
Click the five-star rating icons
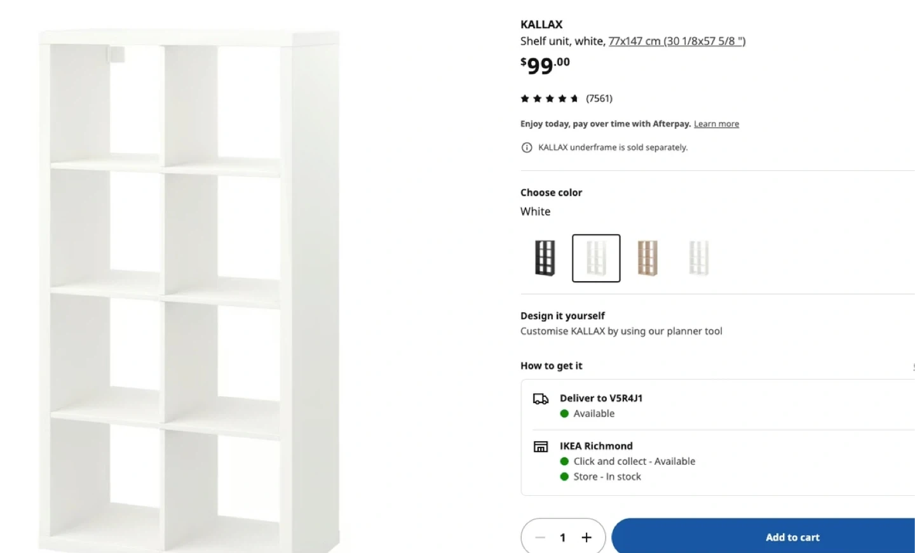(549, 98)
